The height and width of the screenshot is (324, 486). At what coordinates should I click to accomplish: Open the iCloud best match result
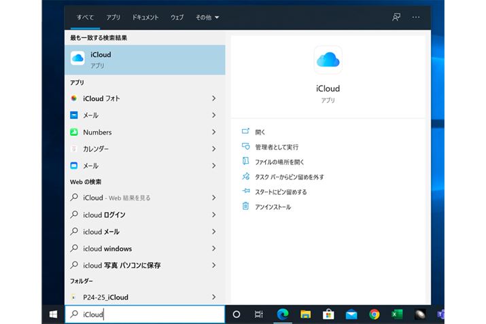[x=144, y=60]
